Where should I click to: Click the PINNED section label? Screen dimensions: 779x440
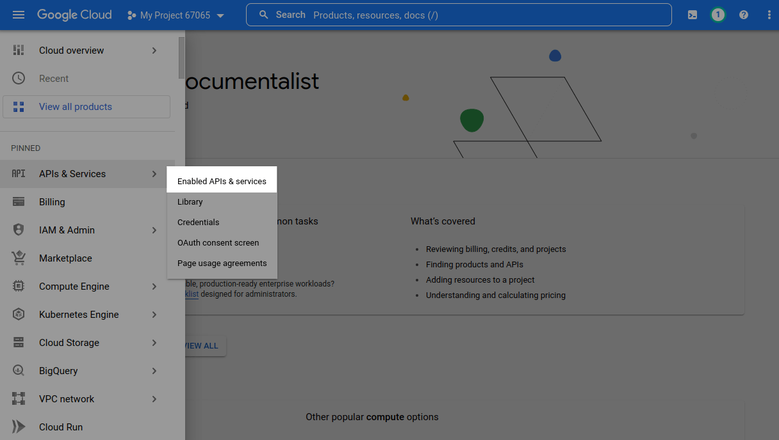(26, 148)
